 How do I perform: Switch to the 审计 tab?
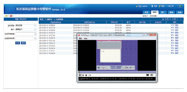[x=155, y=12]
